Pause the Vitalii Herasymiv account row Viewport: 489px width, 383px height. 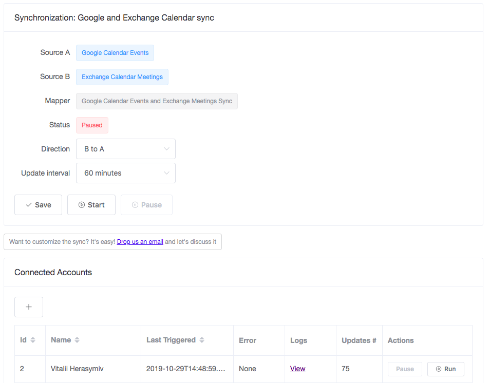(x=405, y=369)
